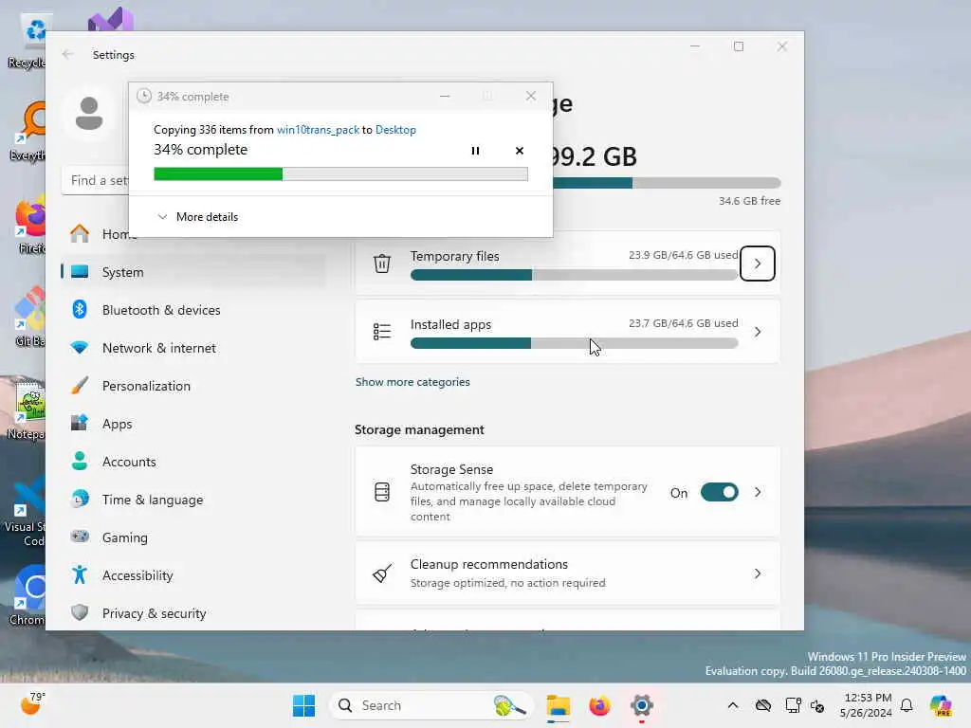This screenshot has height=728, width=971.
Task: Click the Home icon in sidebar
Action: pyautogui.click(x=80, y=233)
